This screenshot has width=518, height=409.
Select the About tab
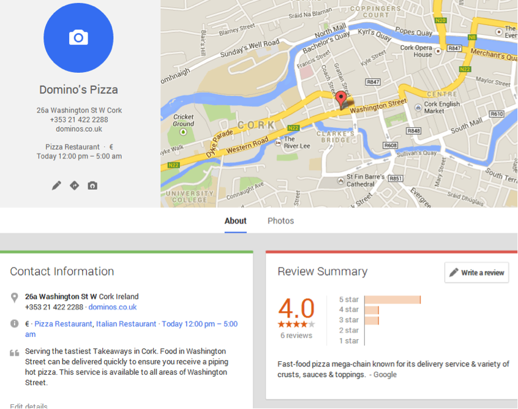(236, 220)
